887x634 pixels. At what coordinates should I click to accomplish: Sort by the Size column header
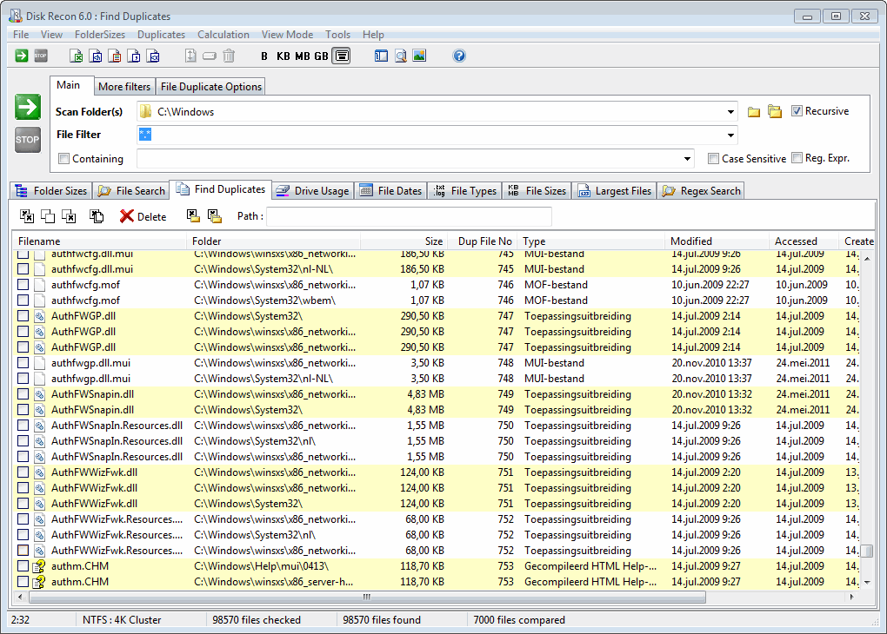pyautogui.click(x=403, y=241)
